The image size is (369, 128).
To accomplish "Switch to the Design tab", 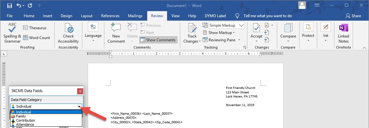I will click(x=66, y=16).
